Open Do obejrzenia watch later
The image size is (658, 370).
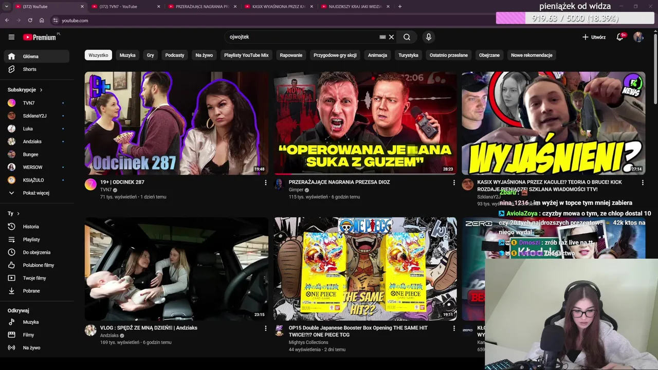[x=36, y=252]
